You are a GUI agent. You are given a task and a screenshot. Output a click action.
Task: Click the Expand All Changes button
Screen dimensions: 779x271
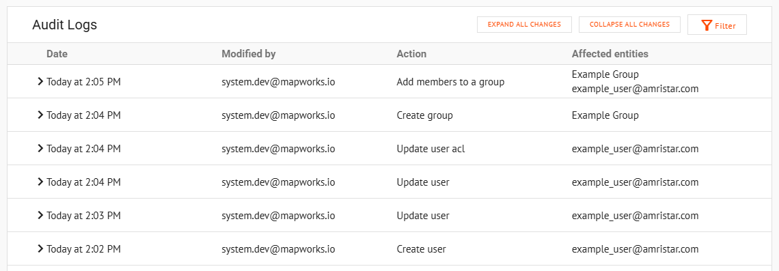click(524, 25)
